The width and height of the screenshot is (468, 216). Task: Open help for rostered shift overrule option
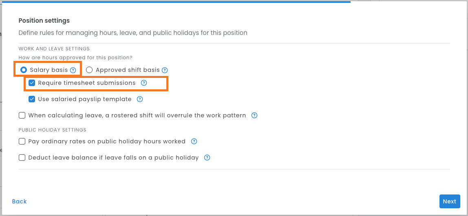pyautogui.click(x=254, y=115)
